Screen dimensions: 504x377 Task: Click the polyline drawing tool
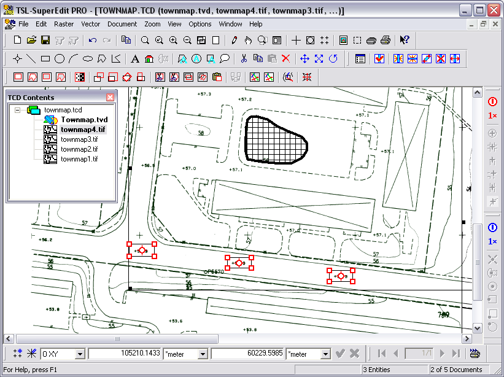coord(116,59)
